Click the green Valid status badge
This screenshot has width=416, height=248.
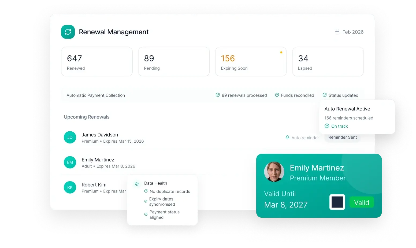tap(362, 202)
